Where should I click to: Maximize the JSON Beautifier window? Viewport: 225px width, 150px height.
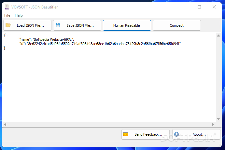199,7
